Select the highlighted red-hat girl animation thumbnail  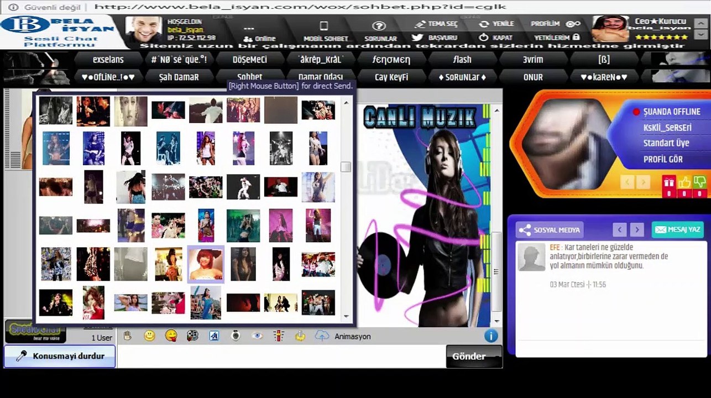[206, 264]
